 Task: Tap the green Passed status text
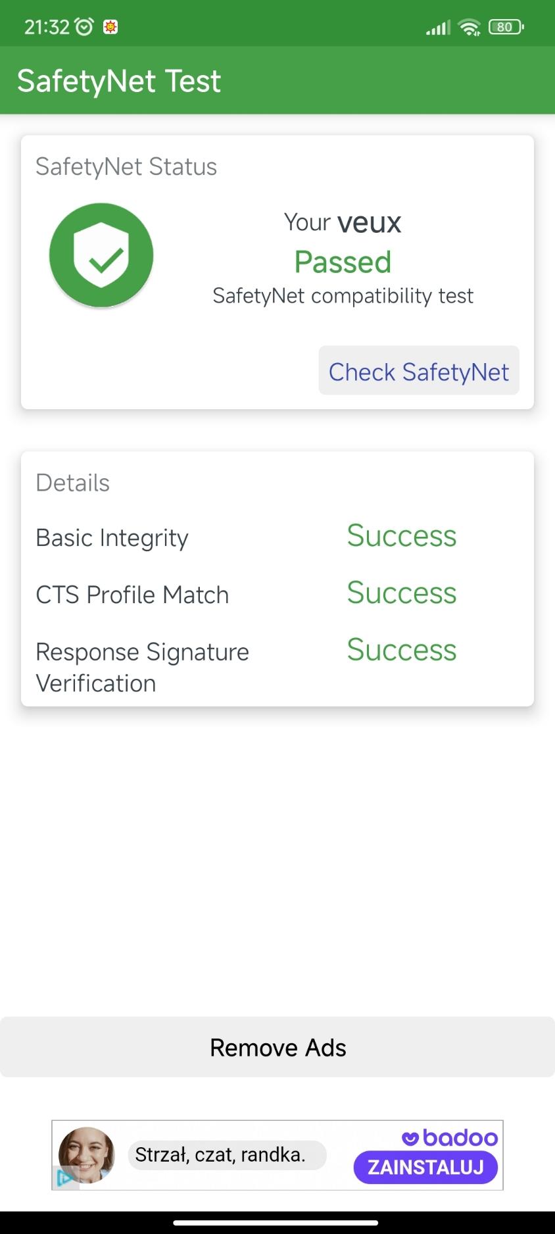pyautogui.click(x=343, y=262)
